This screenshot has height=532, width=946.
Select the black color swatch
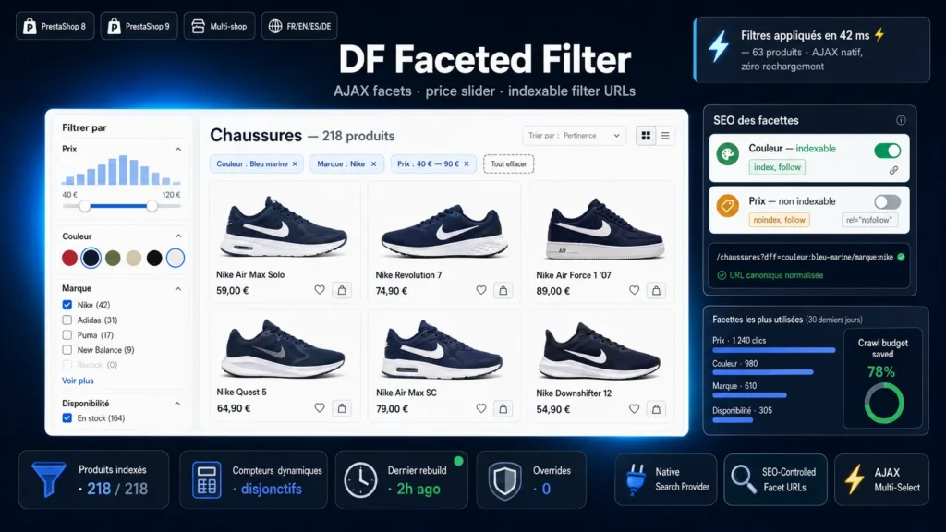(154, 259)
